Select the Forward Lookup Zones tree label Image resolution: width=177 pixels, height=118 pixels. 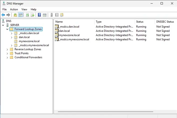coord(28,29)
